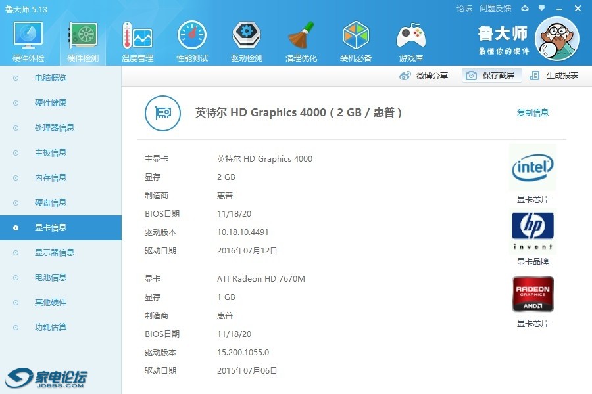The height and width of the screenshot is (394, 592).
Task: Click the heading 英特尔 HD Graphics 4000 (2 GB / 惠普)
Action: 298,112
